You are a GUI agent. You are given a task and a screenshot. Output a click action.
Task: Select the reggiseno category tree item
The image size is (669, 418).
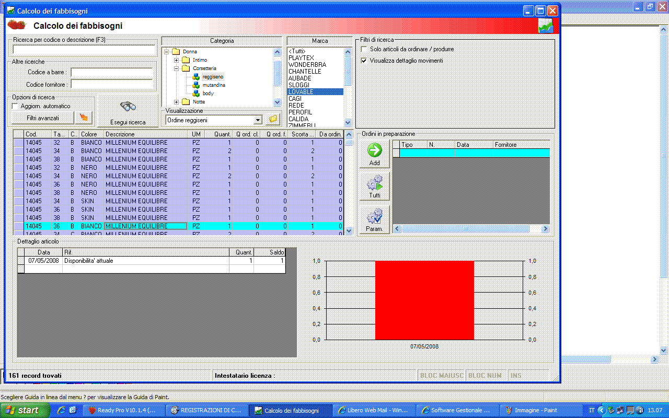pyautogui.click(x=212, y=77)
